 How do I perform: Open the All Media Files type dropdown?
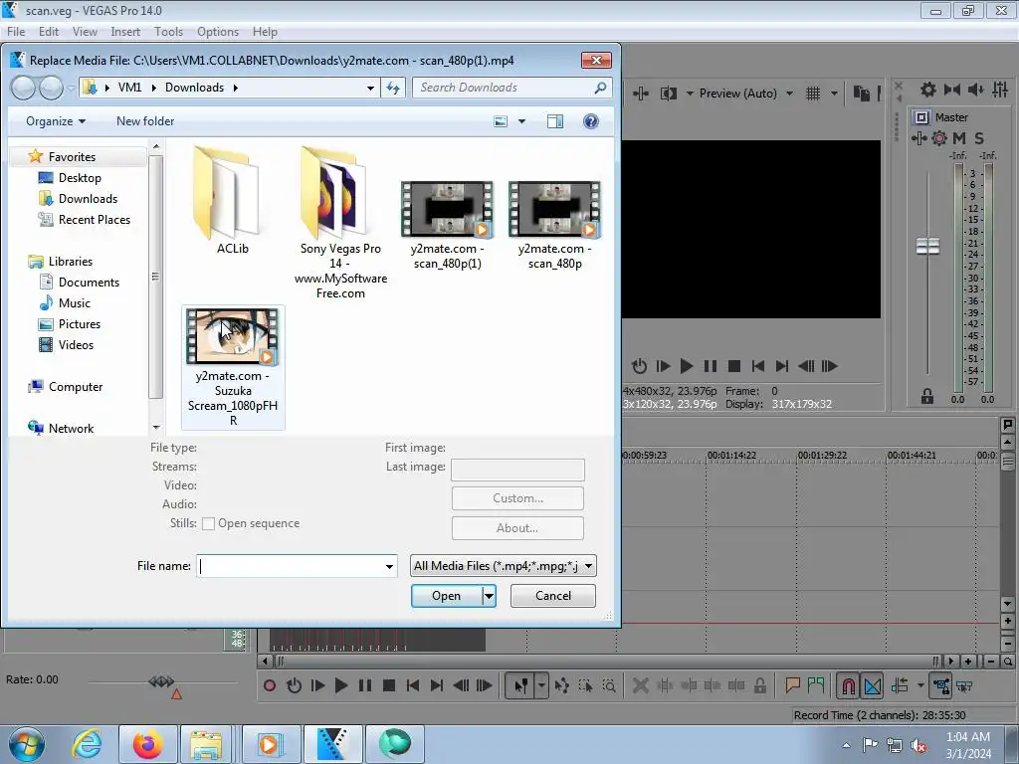pyautogui.click(x=504, y=566)
